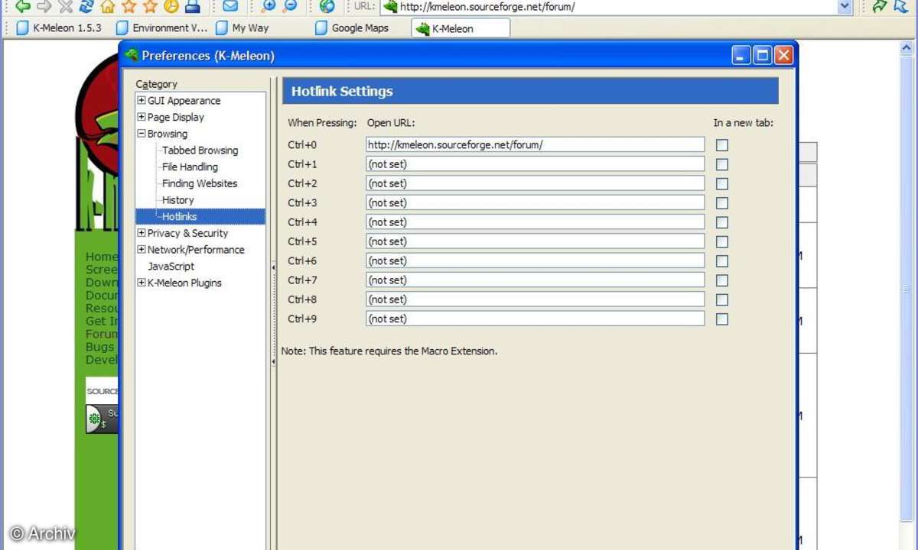Expand the GUI Appearance category

click(142, 101)
